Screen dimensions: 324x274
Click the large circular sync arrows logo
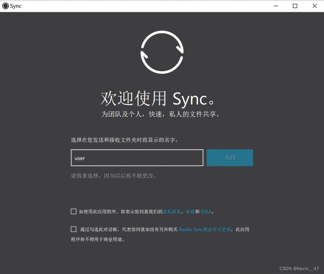[x=162, y=52]
